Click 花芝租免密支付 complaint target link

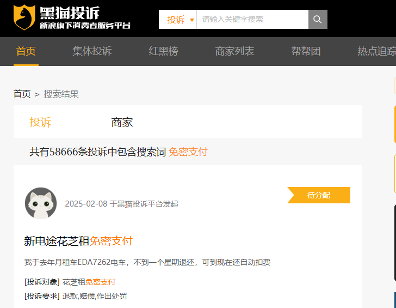click(x=89, y=282)
